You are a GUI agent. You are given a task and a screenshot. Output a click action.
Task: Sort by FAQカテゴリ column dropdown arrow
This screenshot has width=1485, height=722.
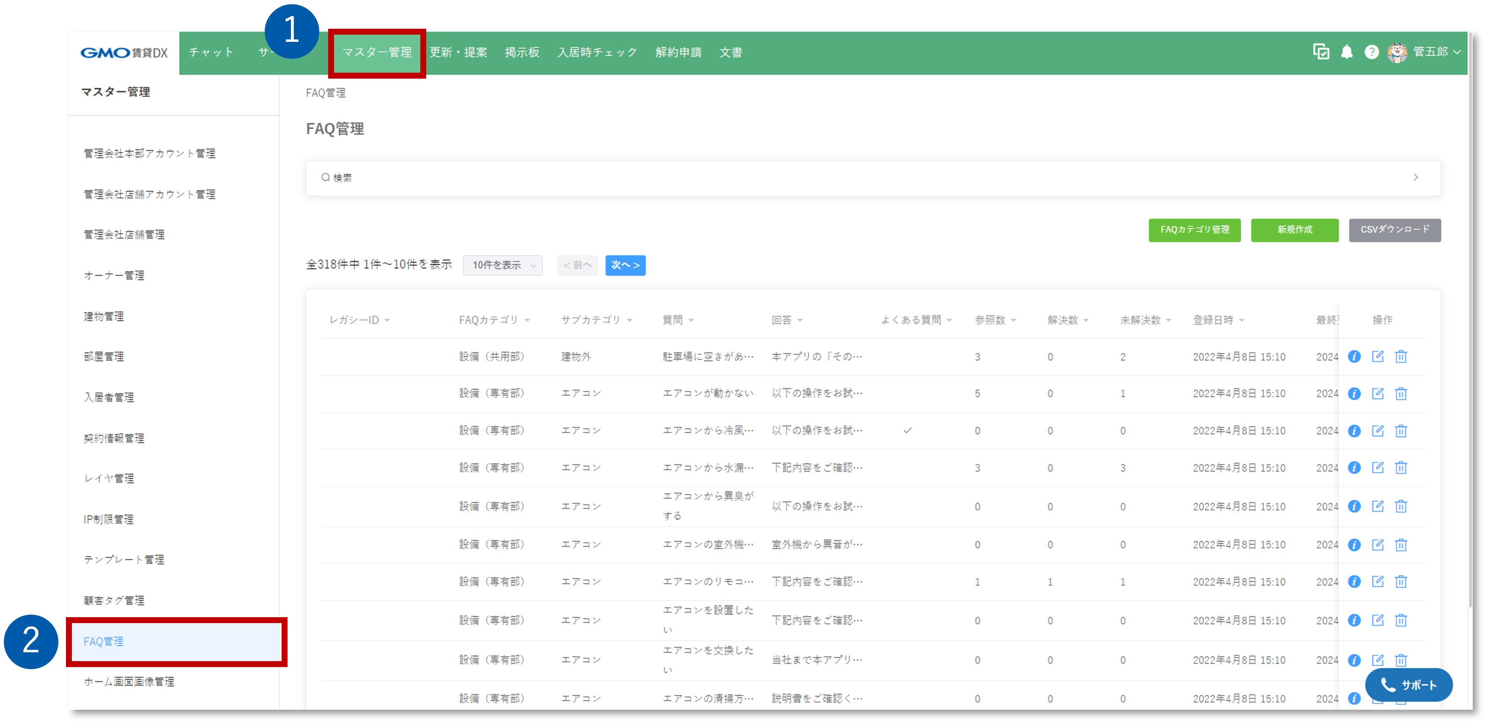pyautogui.click(x=527, y=320)
